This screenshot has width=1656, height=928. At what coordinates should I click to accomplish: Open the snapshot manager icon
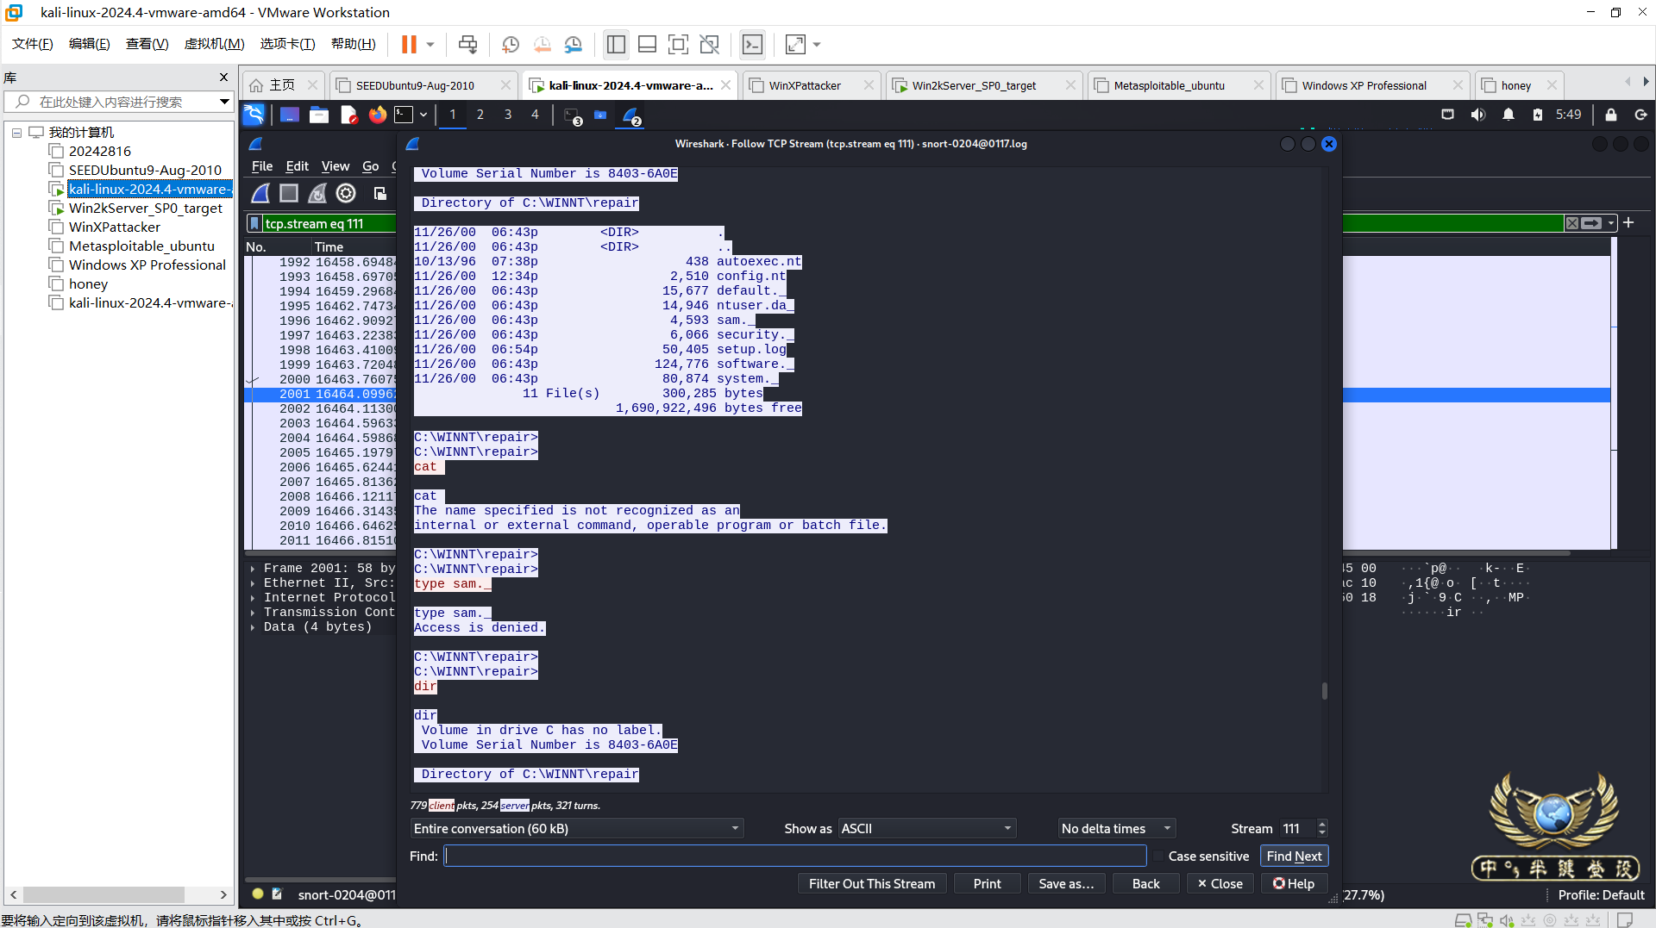pos(574,44)
